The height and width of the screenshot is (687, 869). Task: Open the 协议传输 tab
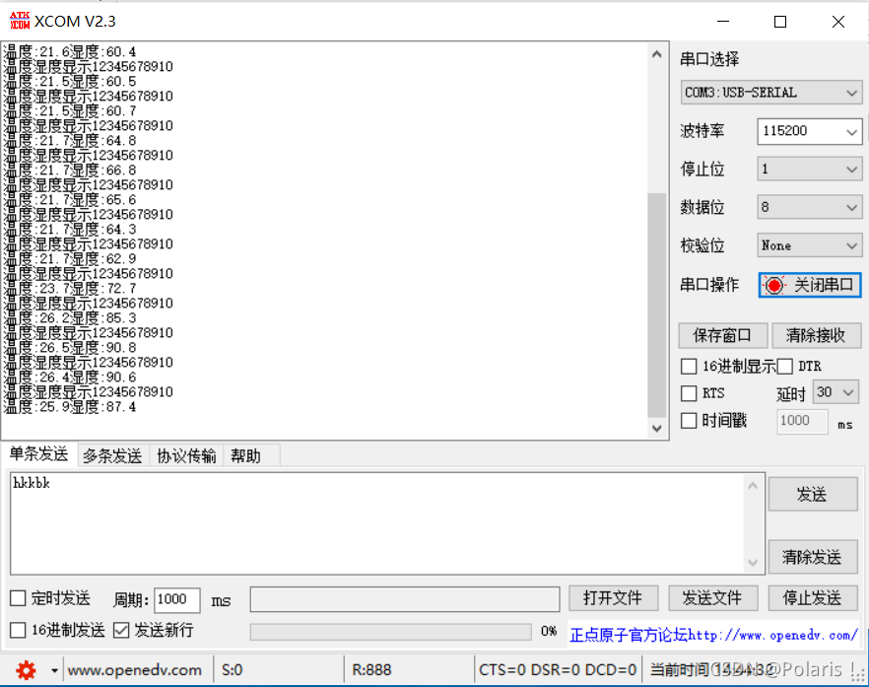(x=186, y=455)
